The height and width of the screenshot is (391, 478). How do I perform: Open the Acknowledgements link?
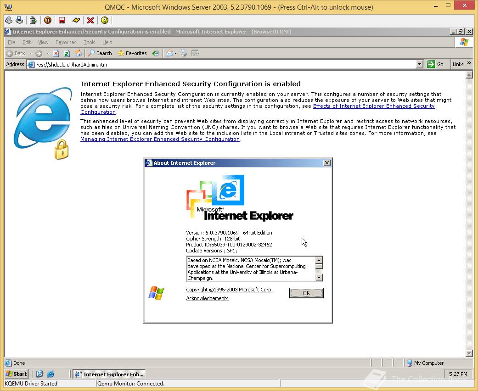tap(207, 298)
